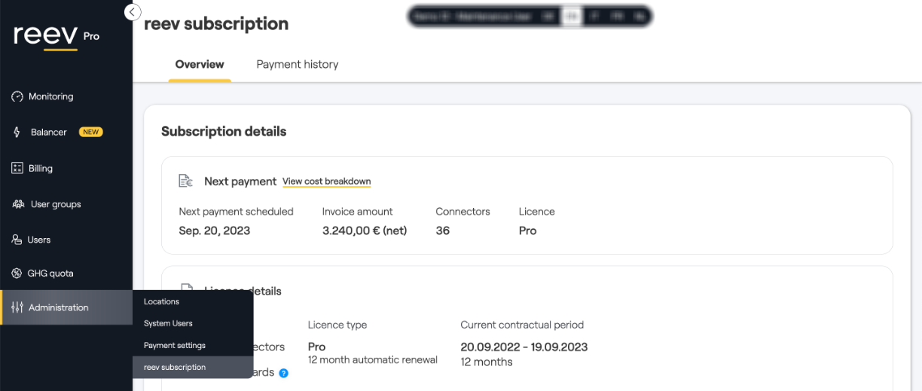The width and height of the screenshot is (922, 391).
Task: Switch to the Overview tab
Action: click(200, 64)
